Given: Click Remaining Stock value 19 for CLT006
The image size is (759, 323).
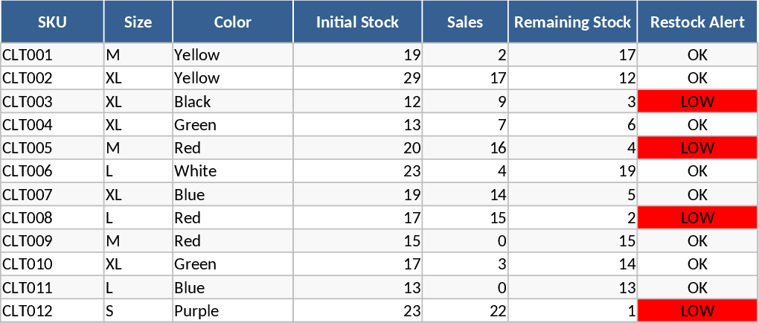Looking at the screenshot, I should [573, 171].
